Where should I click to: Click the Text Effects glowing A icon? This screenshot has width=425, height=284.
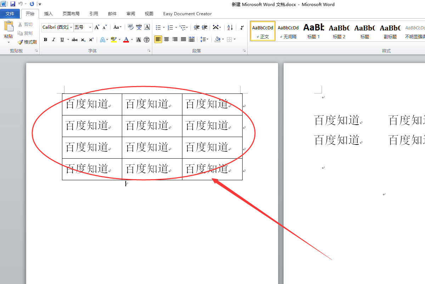coord(102,40)
